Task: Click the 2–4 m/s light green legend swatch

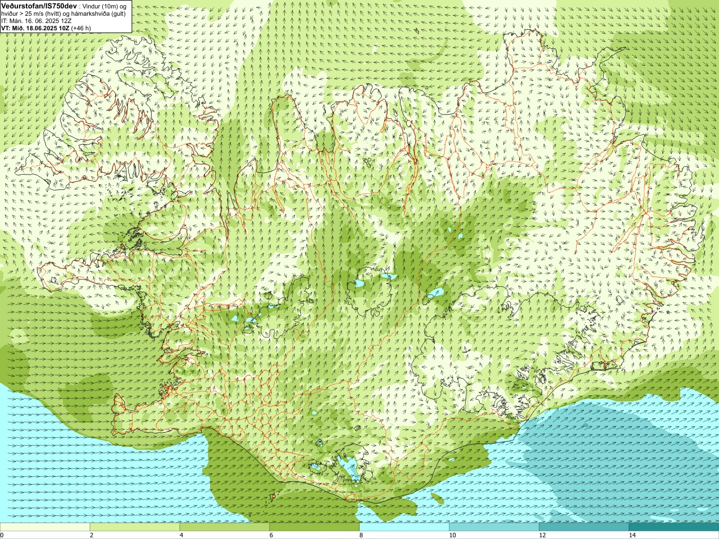Action: pos(135,527)
